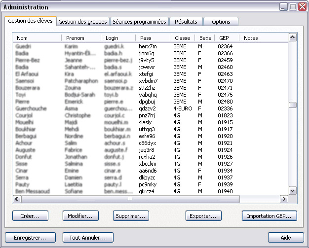The image size is (309, 248).
Task: Open the Résultats tab
Action: coord(186,22)
